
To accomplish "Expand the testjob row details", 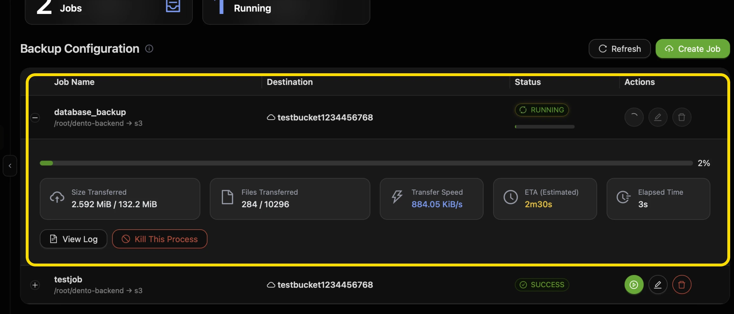I will click(x=35, y=285).
